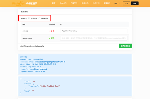This screenshot has width=150, height=99.
Task: Click the JSON response result box
Action: coord(75,86)
